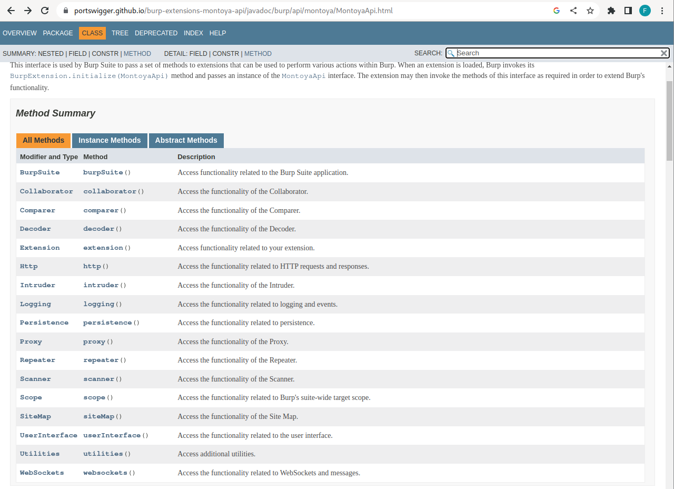Toggle the browser side panel icon

point(628,11)
